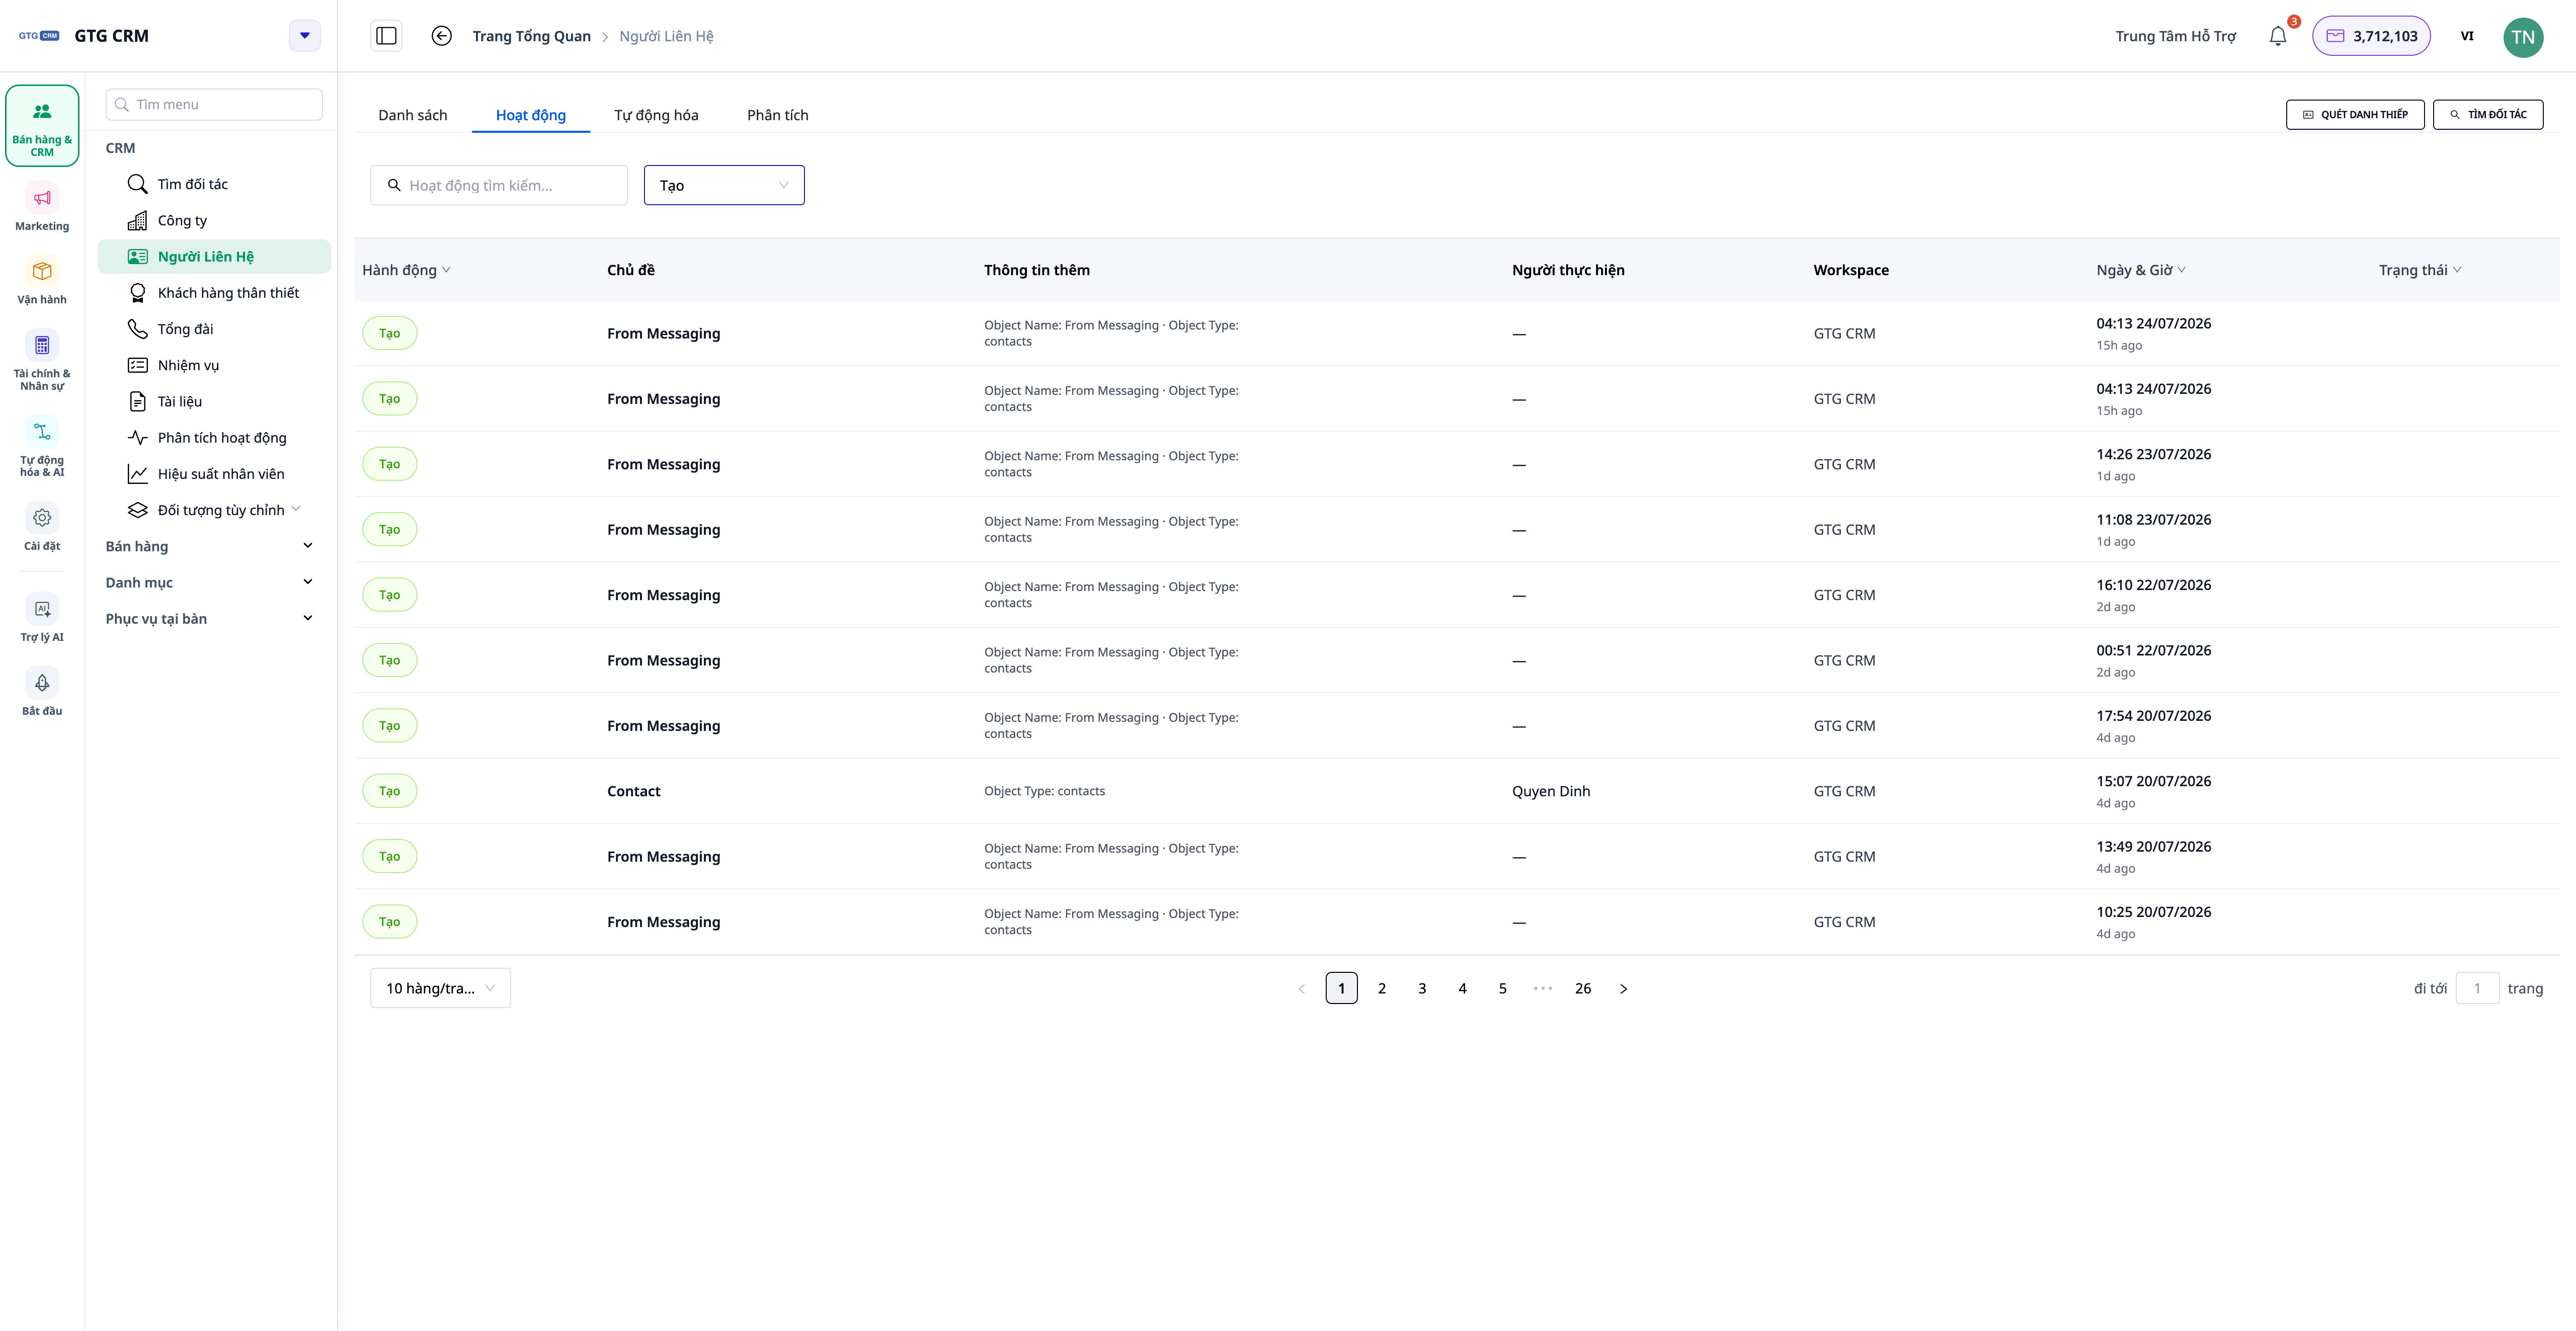Switch to the Phân tích tab
Viewport: 2576px width, 1331px height.
(x=777, y=115)
